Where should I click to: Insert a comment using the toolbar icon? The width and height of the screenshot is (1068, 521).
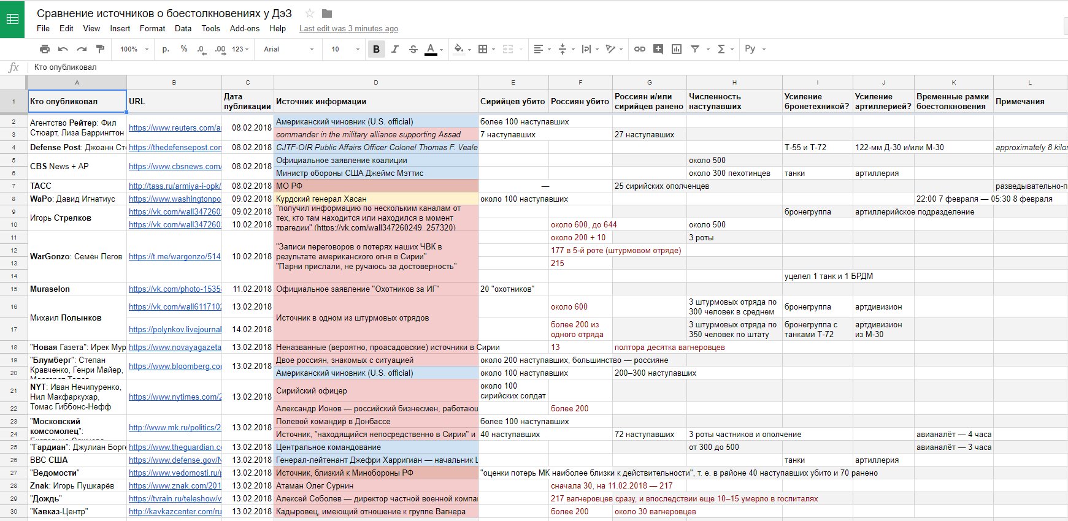(x=658, y=49)
